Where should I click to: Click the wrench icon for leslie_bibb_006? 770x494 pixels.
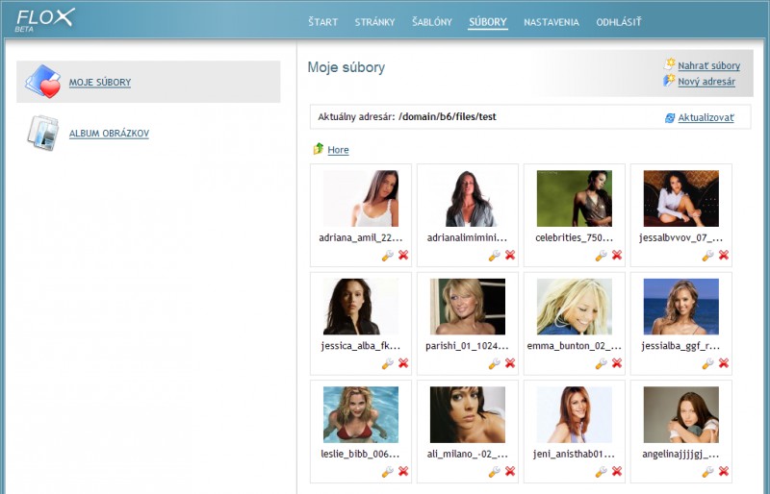click(x=388, y=472)
